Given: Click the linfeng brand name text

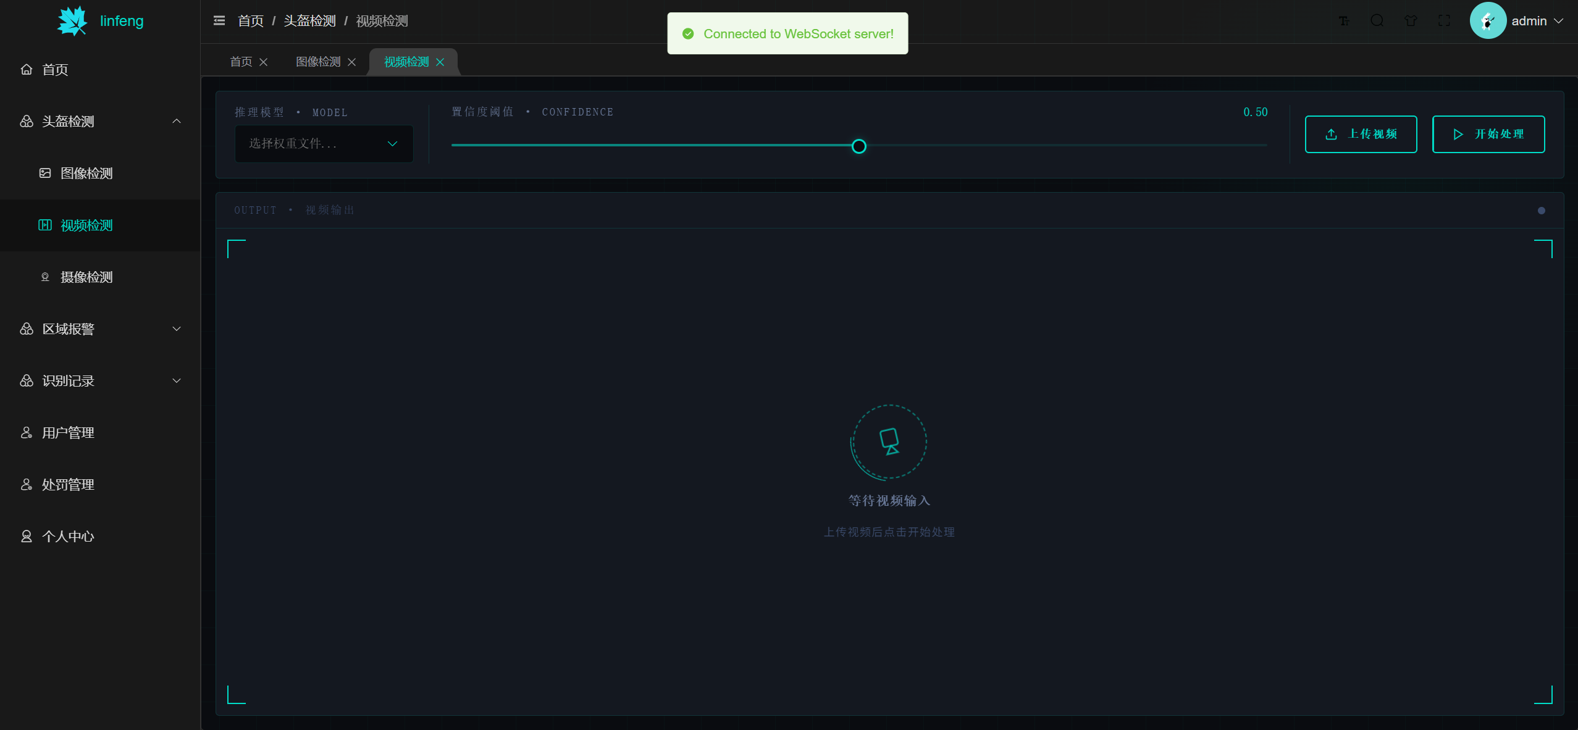Looking at the screenshot, I should 122,21.
